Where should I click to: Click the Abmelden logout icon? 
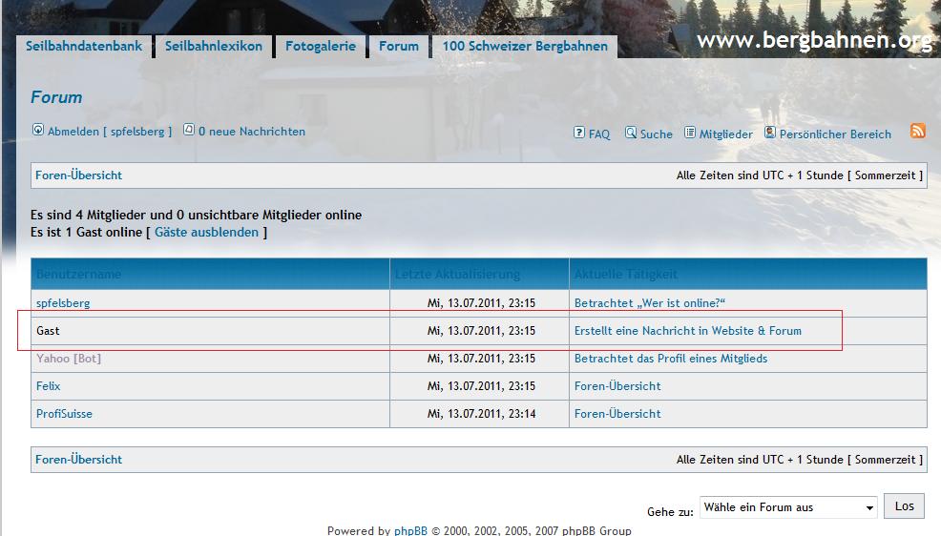tap(38, 130)
